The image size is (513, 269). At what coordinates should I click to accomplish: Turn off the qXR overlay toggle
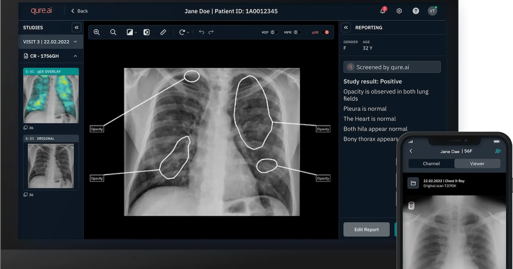coord(325,32)
